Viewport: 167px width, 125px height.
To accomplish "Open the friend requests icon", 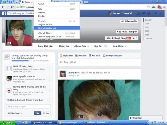I will [139, 13].
